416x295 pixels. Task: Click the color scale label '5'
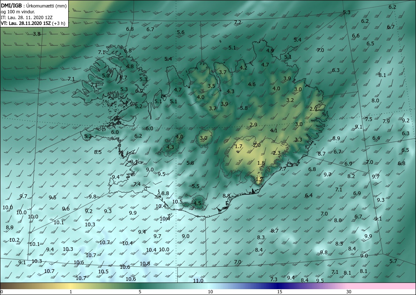click(x=140, y=292)
